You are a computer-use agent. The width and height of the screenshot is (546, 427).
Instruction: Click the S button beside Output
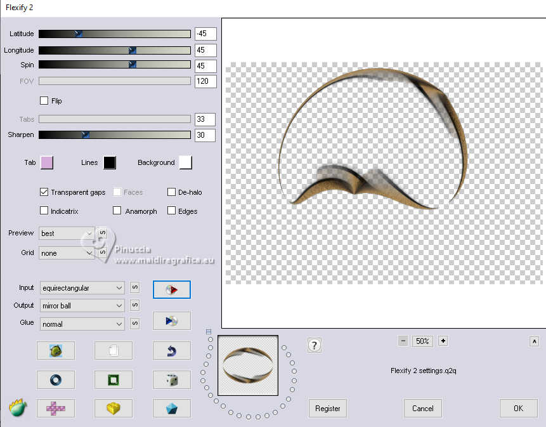tap(135, 305)
